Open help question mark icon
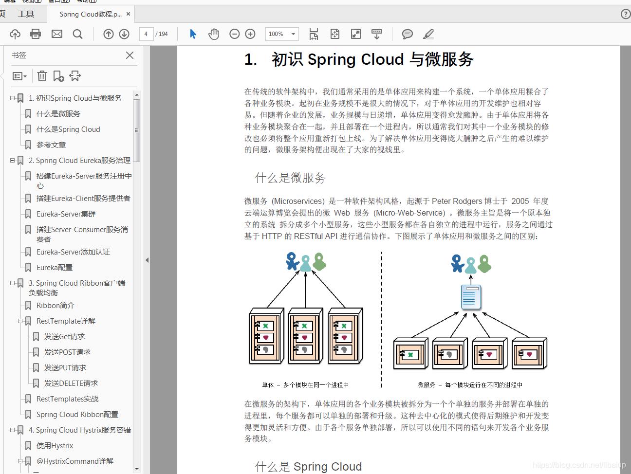 click(x=626, y=14)
